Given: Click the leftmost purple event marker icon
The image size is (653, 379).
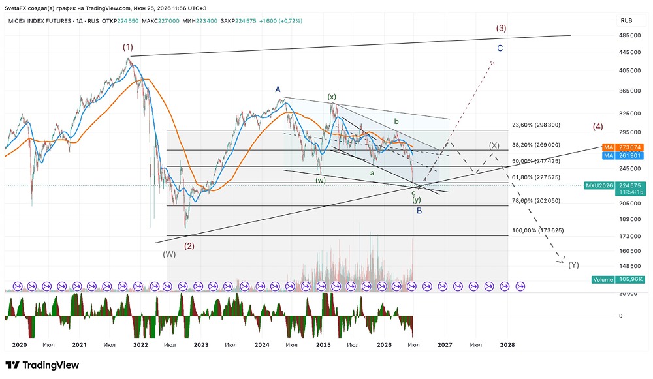Looking at the screenshot, I should (x=18, y=286).
